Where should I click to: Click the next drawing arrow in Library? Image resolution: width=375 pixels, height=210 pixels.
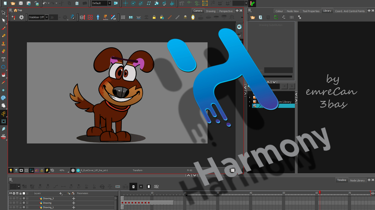(x=292, y=86)
